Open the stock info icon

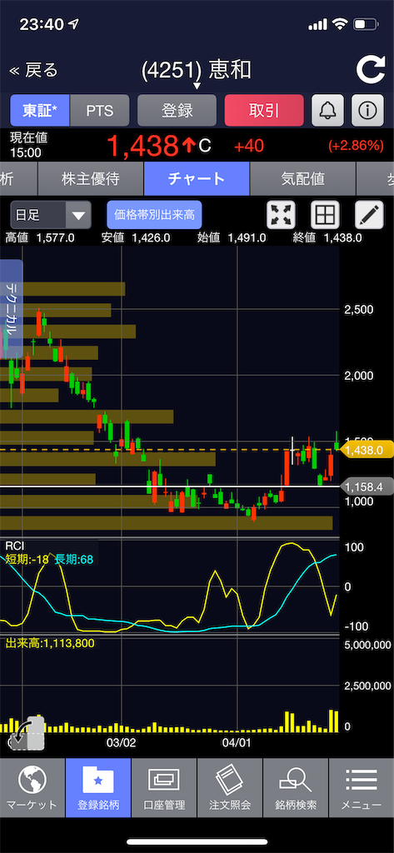[368, 111]
